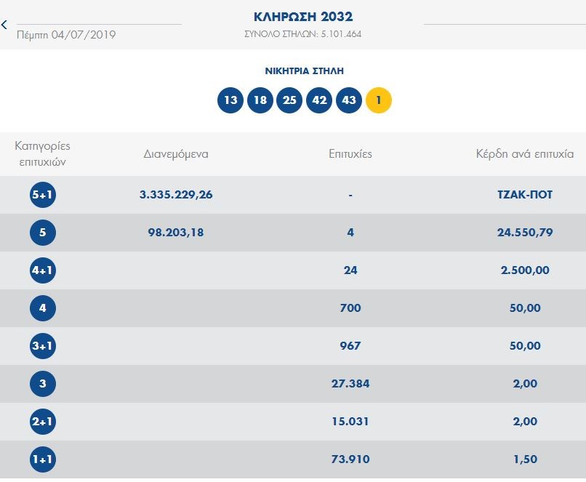Viewport: 586px width, 482px height.
Task: Click winners count 700
Action: (350, 308)
